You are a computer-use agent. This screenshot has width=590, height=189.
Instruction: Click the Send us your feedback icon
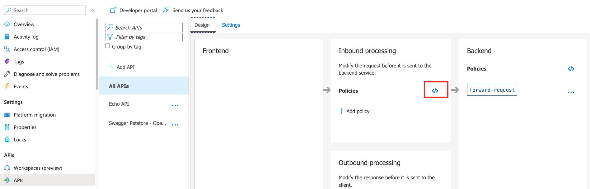(166, 10)
